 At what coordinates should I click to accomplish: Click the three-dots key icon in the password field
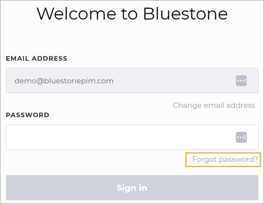click(x=241, y=137)
